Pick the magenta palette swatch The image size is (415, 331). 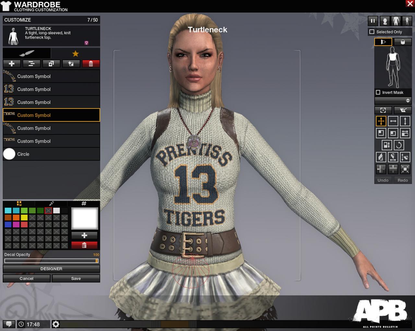(16, 225)
